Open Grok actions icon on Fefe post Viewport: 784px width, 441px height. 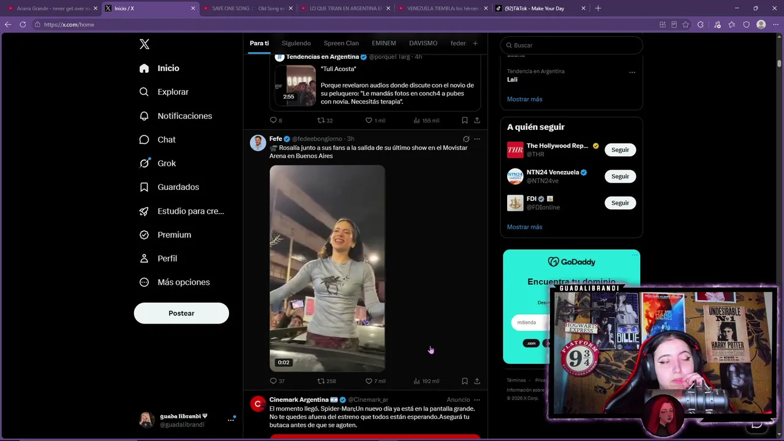tap(466, 139)
